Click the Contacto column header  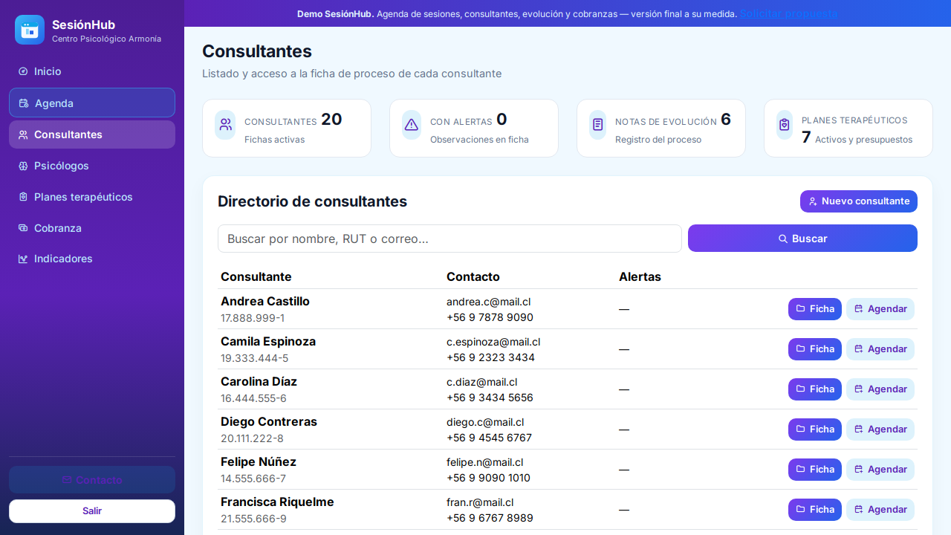pyautogui.click(x=473, y=277)
